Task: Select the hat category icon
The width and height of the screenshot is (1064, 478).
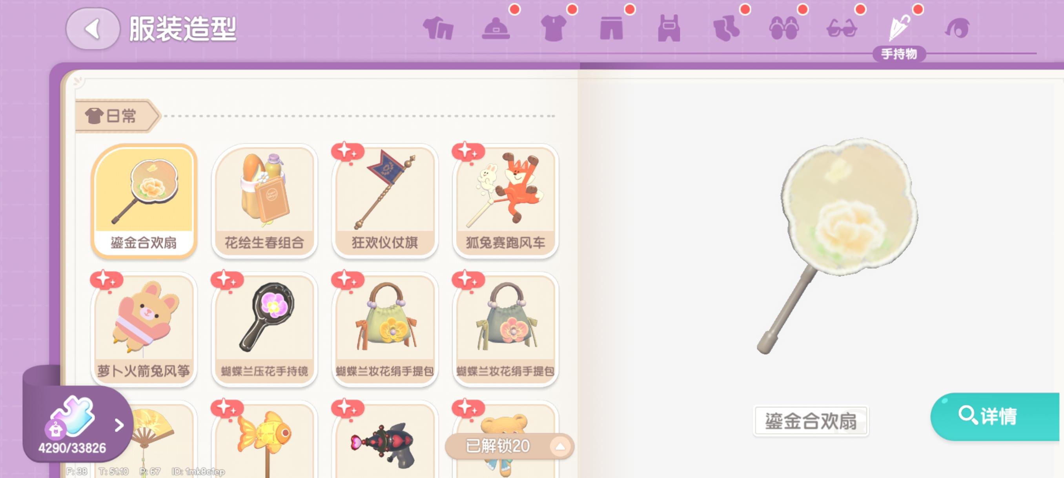Action: point(496,29)
